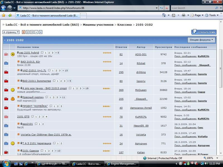Click the smiley icon in McQueen's topic row

(x=13, y=90)
